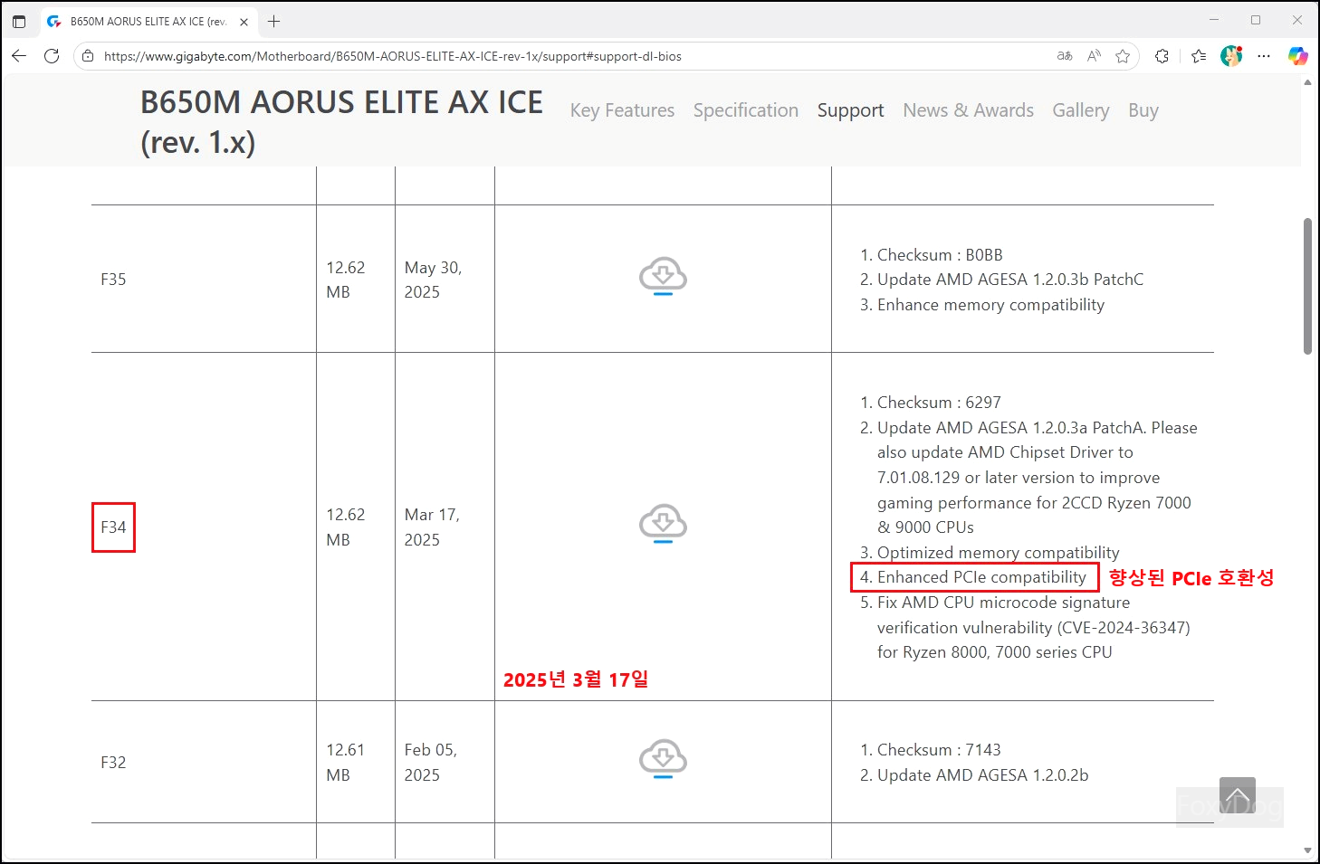Viewport: 1320px width, 864px height.
Task: Click the scroll up arrow
Action: tap(1307, 82)
